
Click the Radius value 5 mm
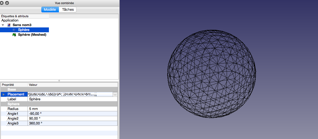point(72,109)
